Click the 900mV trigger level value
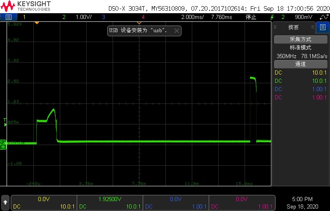 [304, 17]
